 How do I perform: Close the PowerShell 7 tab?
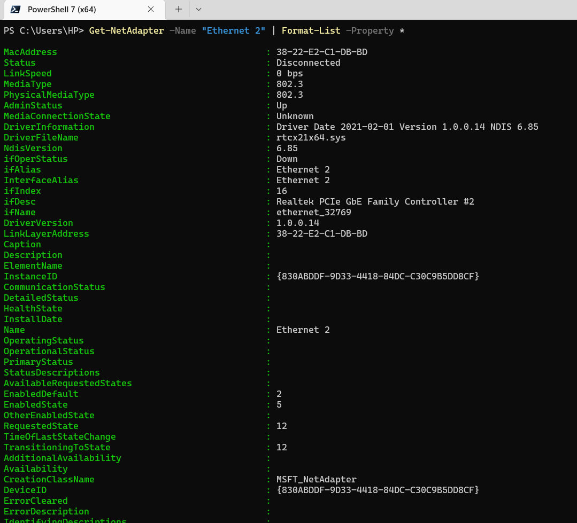[x=150, y=9]
